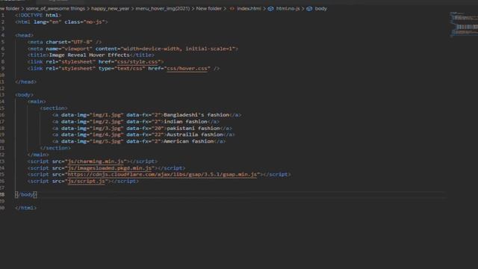Select 'some_of_awesome things' breadcrumb folder
Image resolution: width=478 pixels, height=269 pixels.
tap(55, 8)
